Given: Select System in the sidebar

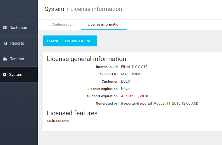Looking at the screenshot, I should click(16, 75).
